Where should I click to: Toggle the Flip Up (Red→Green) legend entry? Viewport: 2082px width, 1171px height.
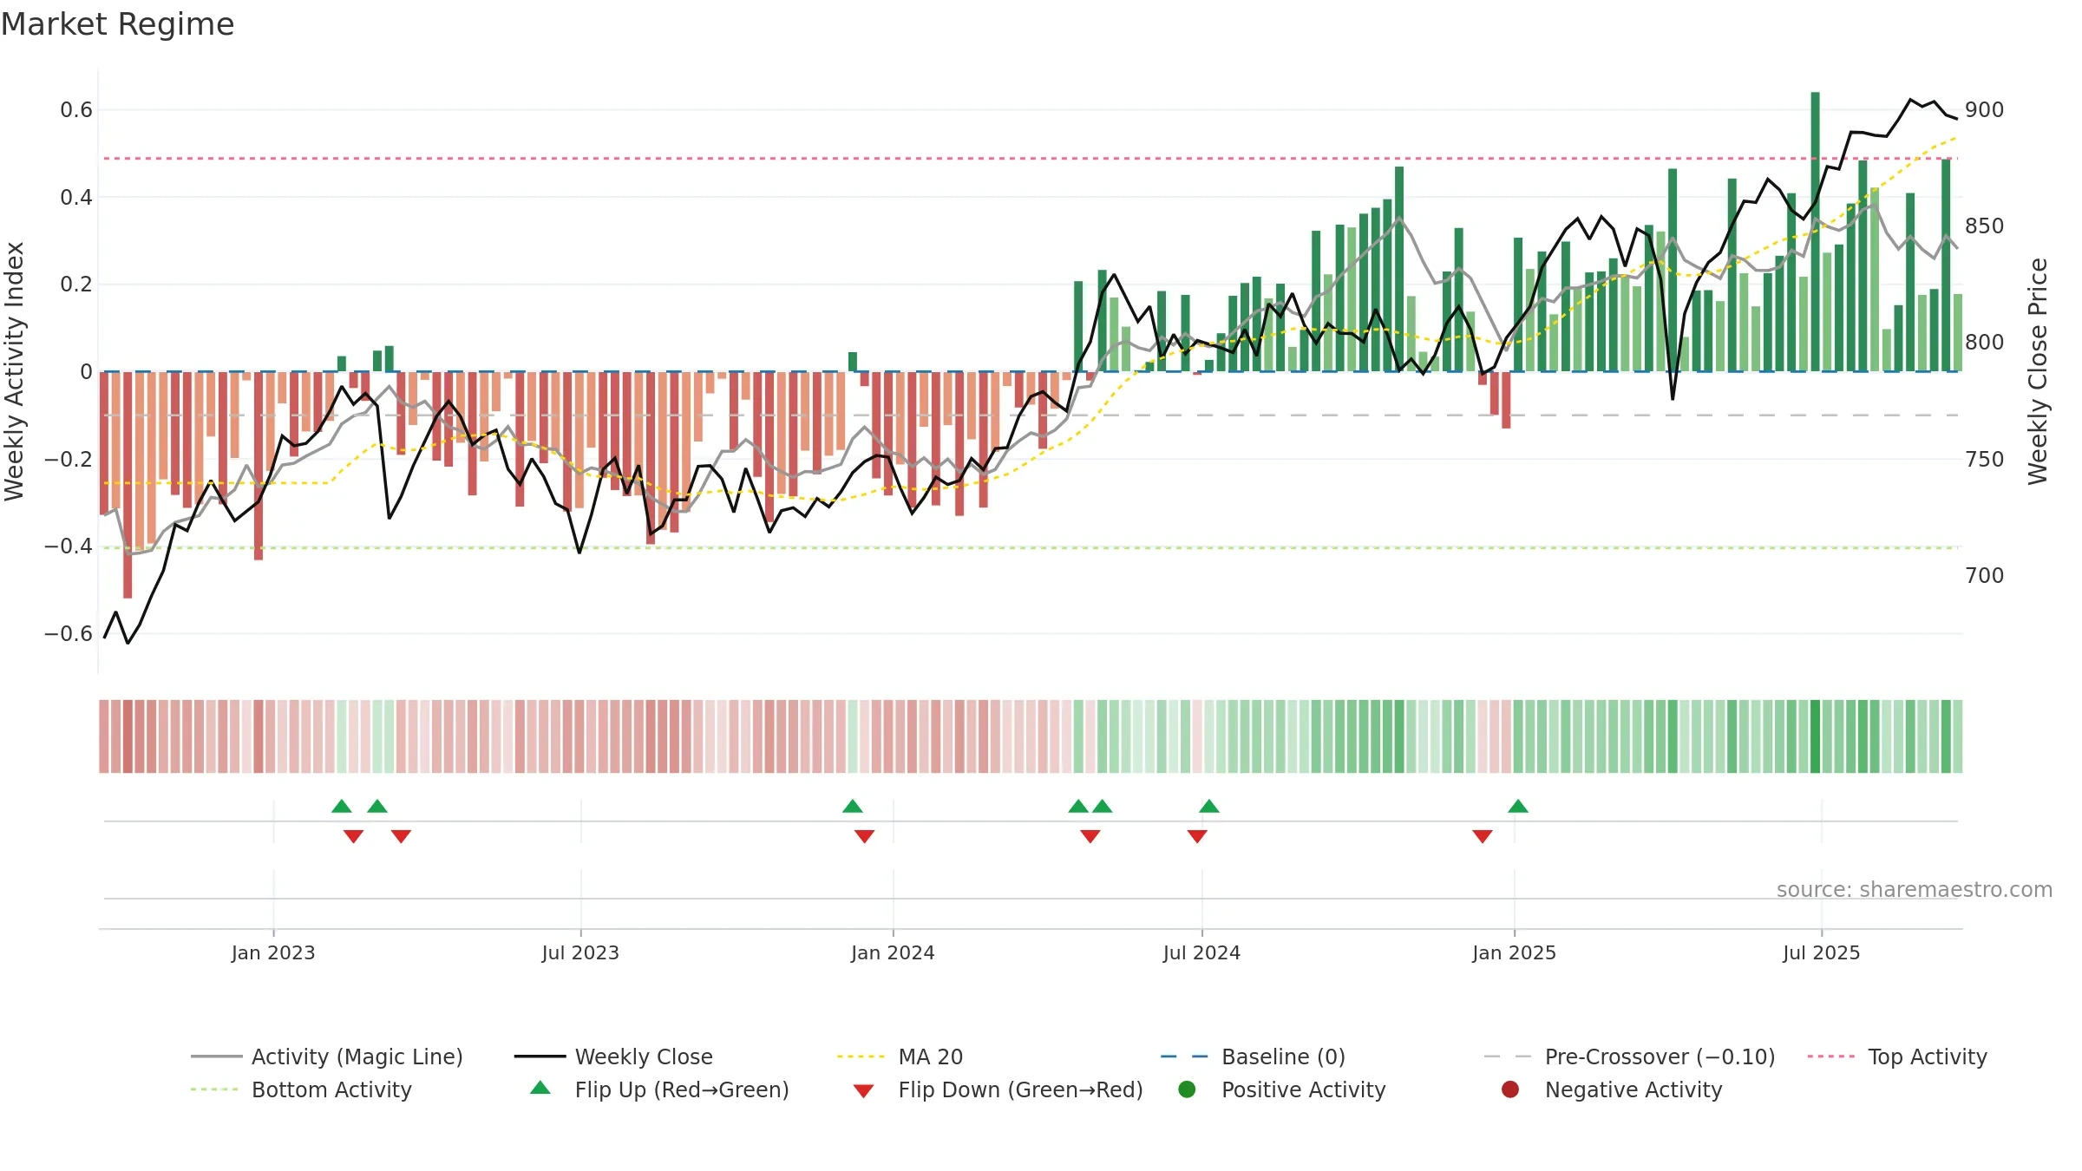tap(659, 1089)
